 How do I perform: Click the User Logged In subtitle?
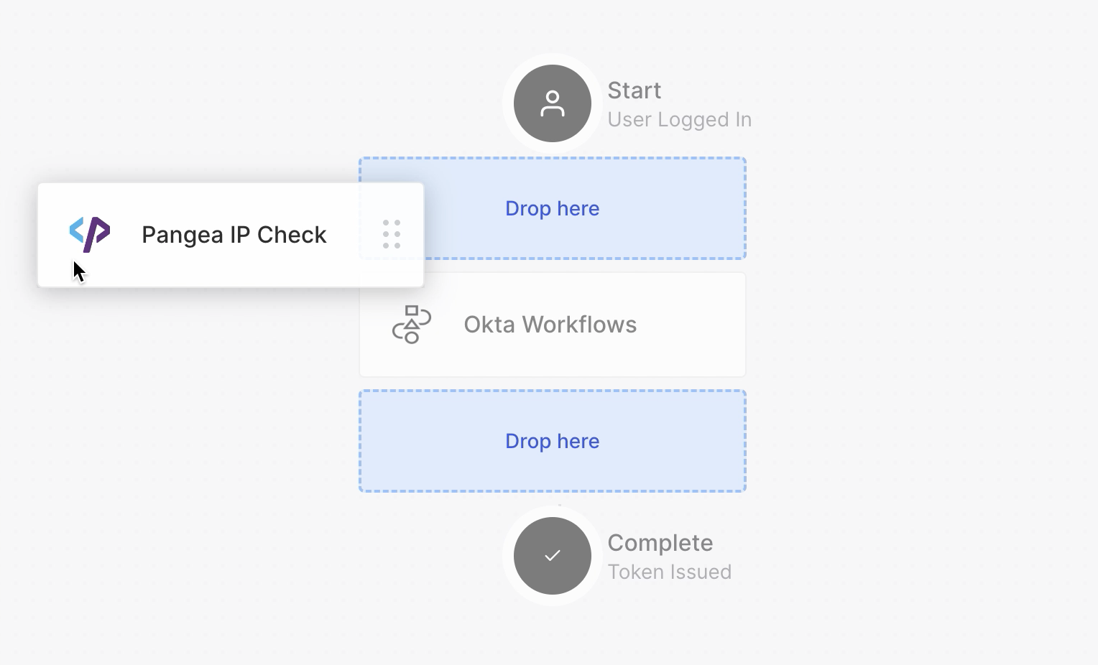(x=679, y=119)
